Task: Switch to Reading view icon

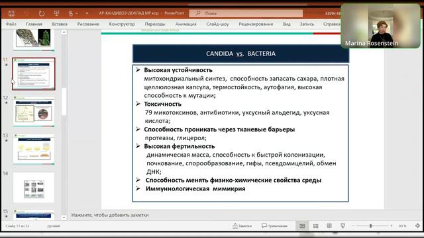Action: coord(329,226)
